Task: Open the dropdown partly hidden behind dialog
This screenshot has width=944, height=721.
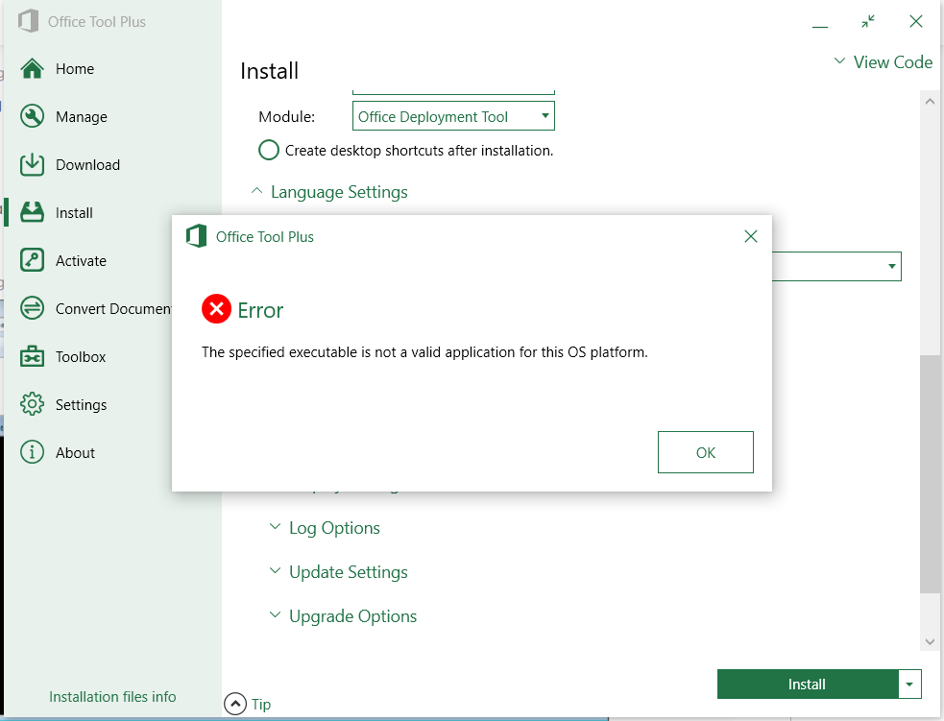Action: coord(836,266)
